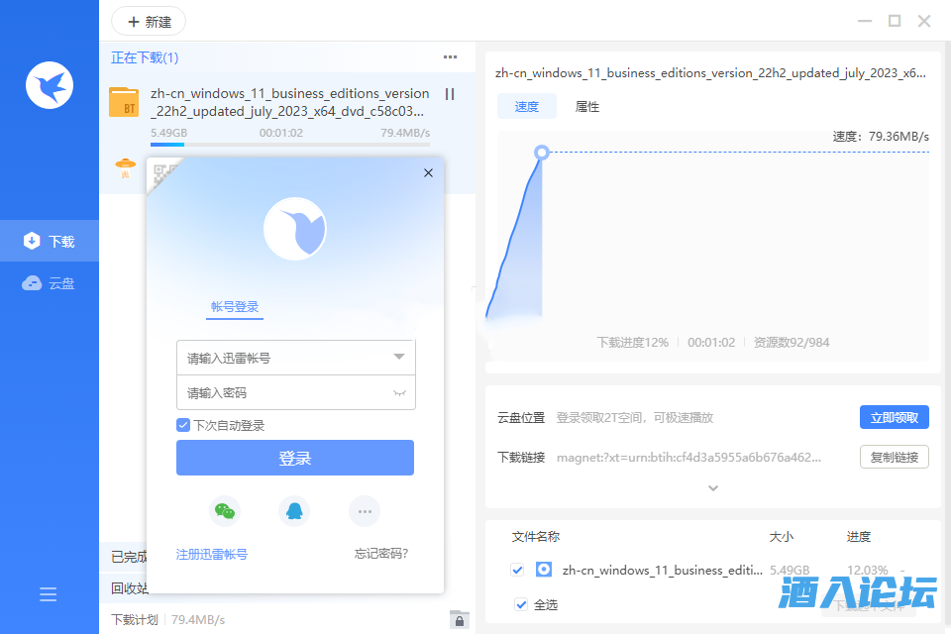Screen dimensions: 951x634
Task: Click the 立即领取 button
Action: tap(894, 417)
